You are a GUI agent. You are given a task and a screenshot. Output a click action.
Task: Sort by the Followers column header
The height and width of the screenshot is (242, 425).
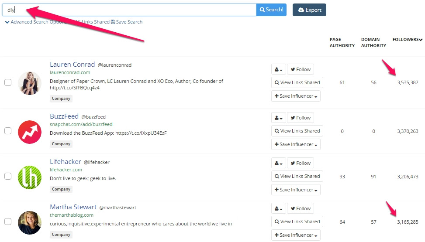click(x=408, y=40)
